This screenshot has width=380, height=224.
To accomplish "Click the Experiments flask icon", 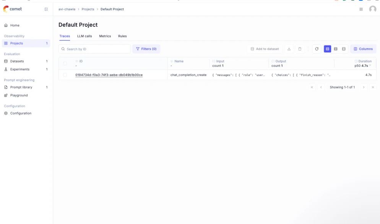I will [x=6, y=69].
